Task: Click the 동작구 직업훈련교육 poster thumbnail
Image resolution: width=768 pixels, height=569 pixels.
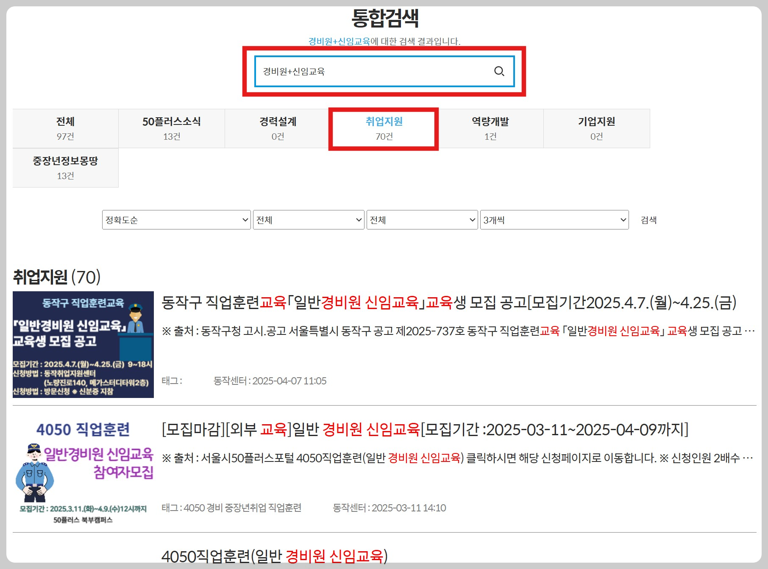Action: coord(83,344)
